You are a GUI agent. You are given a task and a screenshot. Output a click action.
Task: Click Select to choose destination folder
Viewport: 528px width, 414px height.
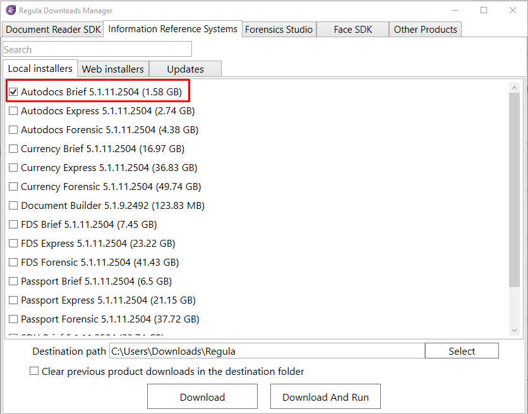462,351
